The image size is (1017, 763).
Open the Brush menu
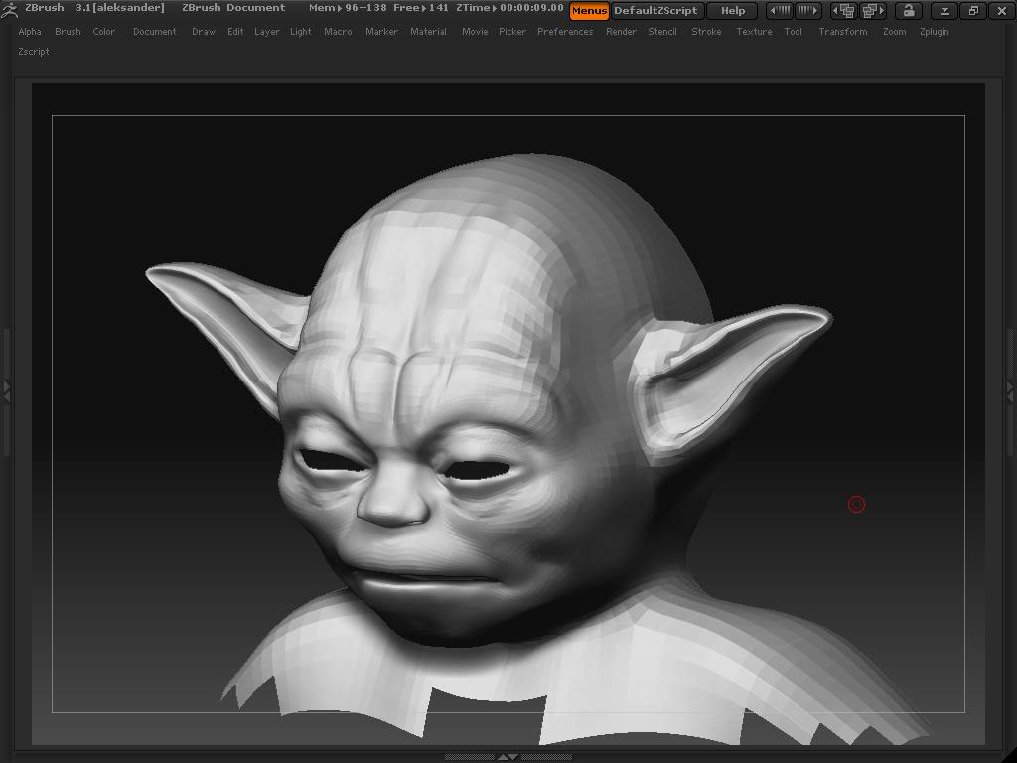click(69, 31)
